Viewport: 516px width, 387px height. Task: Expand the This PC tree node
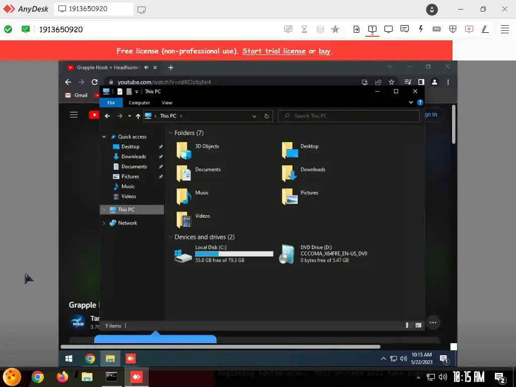coord(104,210)
